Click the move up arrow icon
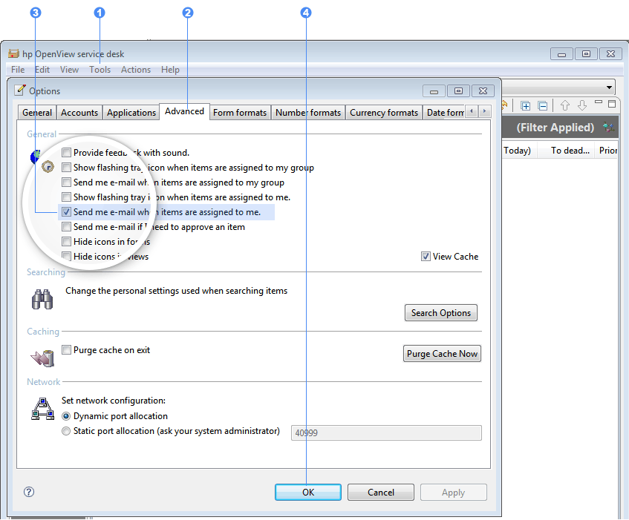Viewport: 629px width, 520px height. [565, 105]
